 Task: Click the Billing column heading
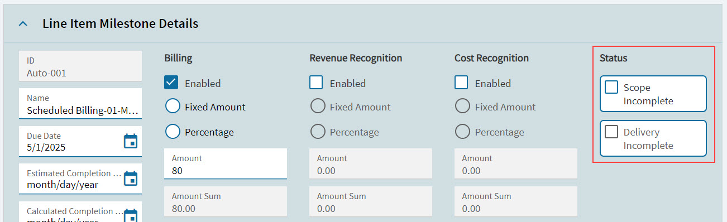tap(178, 58)
